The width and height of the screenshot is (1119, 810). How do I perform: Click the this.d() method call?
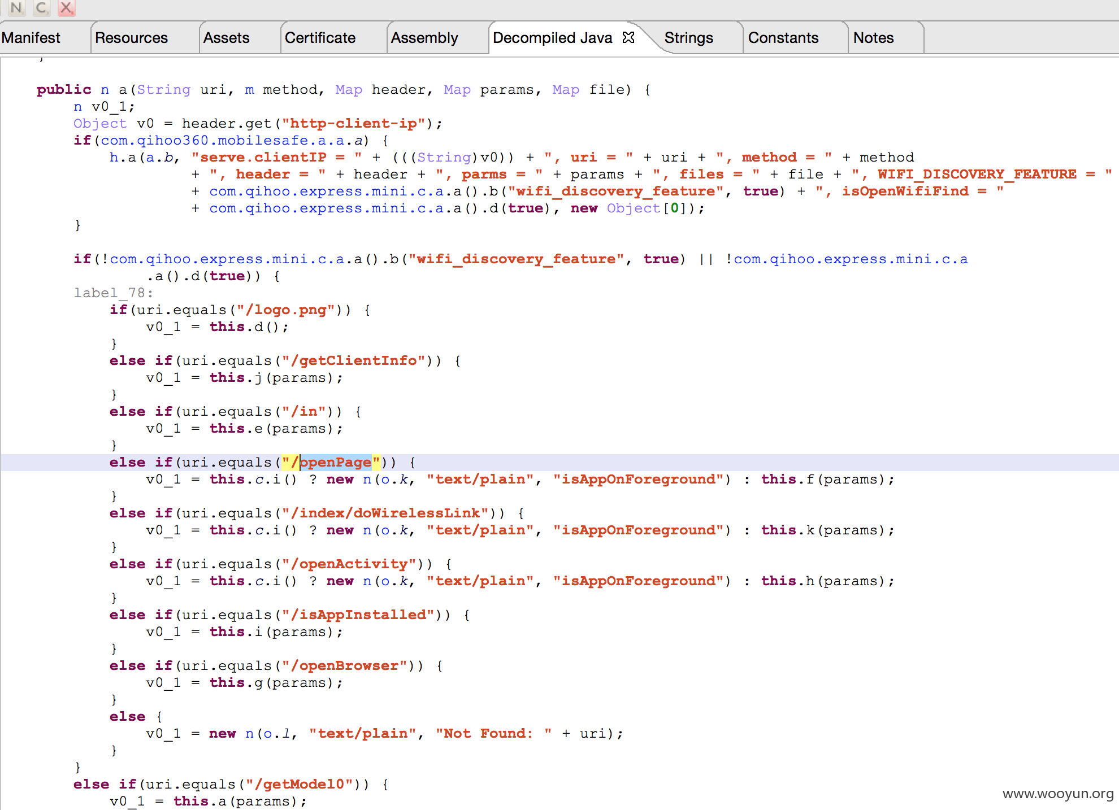coord(245,327)
